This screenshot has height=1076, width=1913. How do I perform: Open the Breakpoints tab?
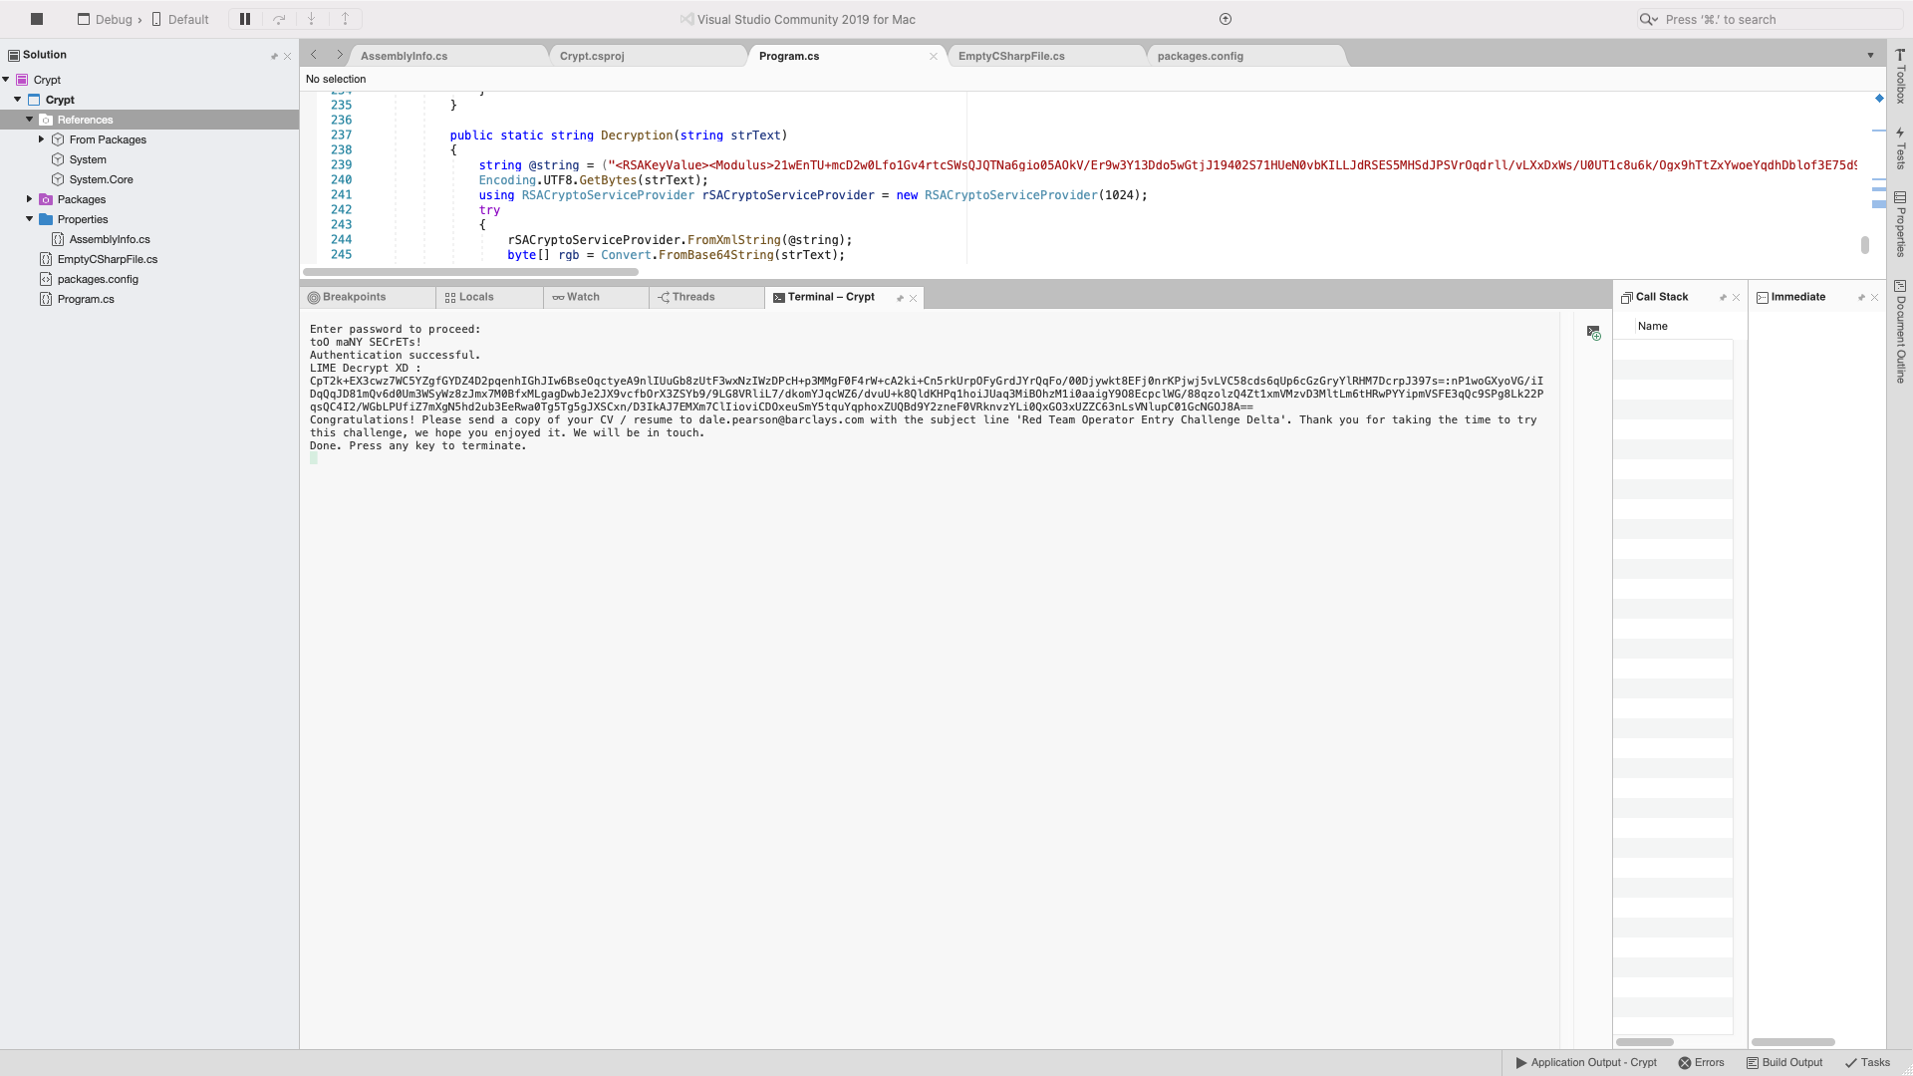pos(353,297)
